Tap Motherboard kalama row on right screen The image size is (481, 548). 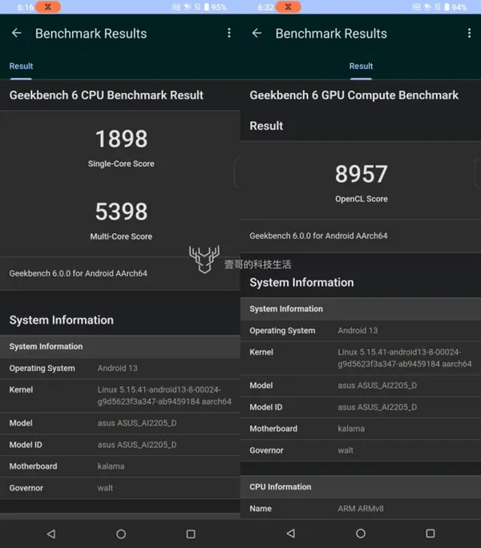(361, 429)
